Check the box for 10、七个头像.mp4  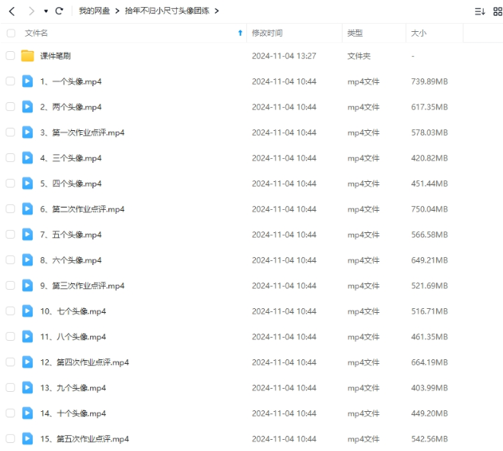[10, 311]
